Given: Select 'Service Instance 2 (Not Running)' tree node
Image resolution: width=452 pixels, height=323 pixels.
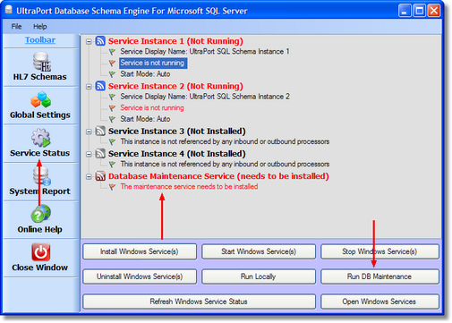Looking at the screenshot, I should point(175,86).
